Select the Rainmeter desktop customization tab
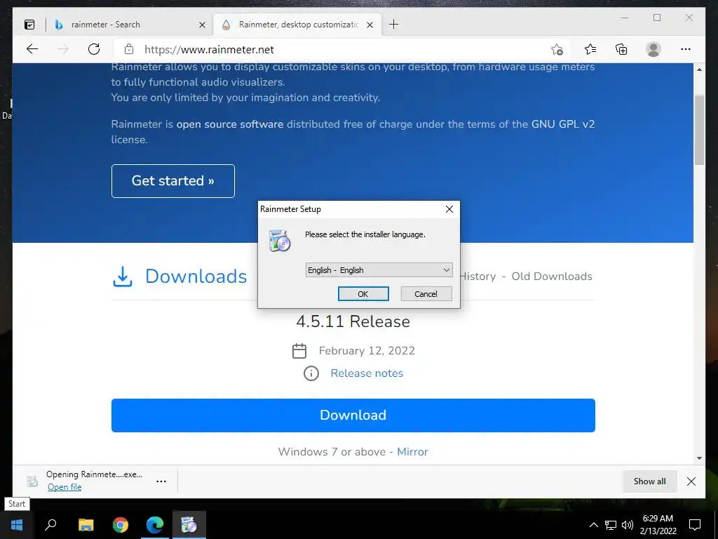 click(x=297, y=25)
